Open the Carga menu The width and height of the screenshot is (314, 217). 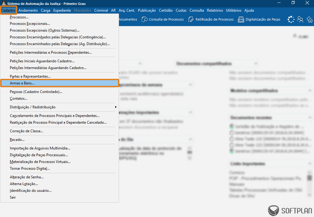pos(45,10)
